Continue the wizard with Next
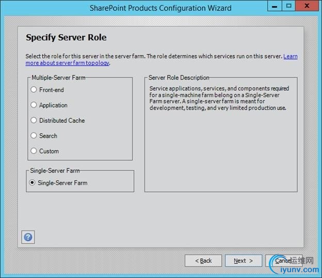 coord(244,260)
